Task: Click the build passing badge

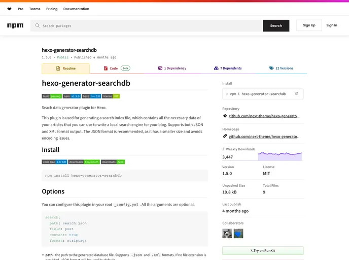Action: tap(52, 96)
